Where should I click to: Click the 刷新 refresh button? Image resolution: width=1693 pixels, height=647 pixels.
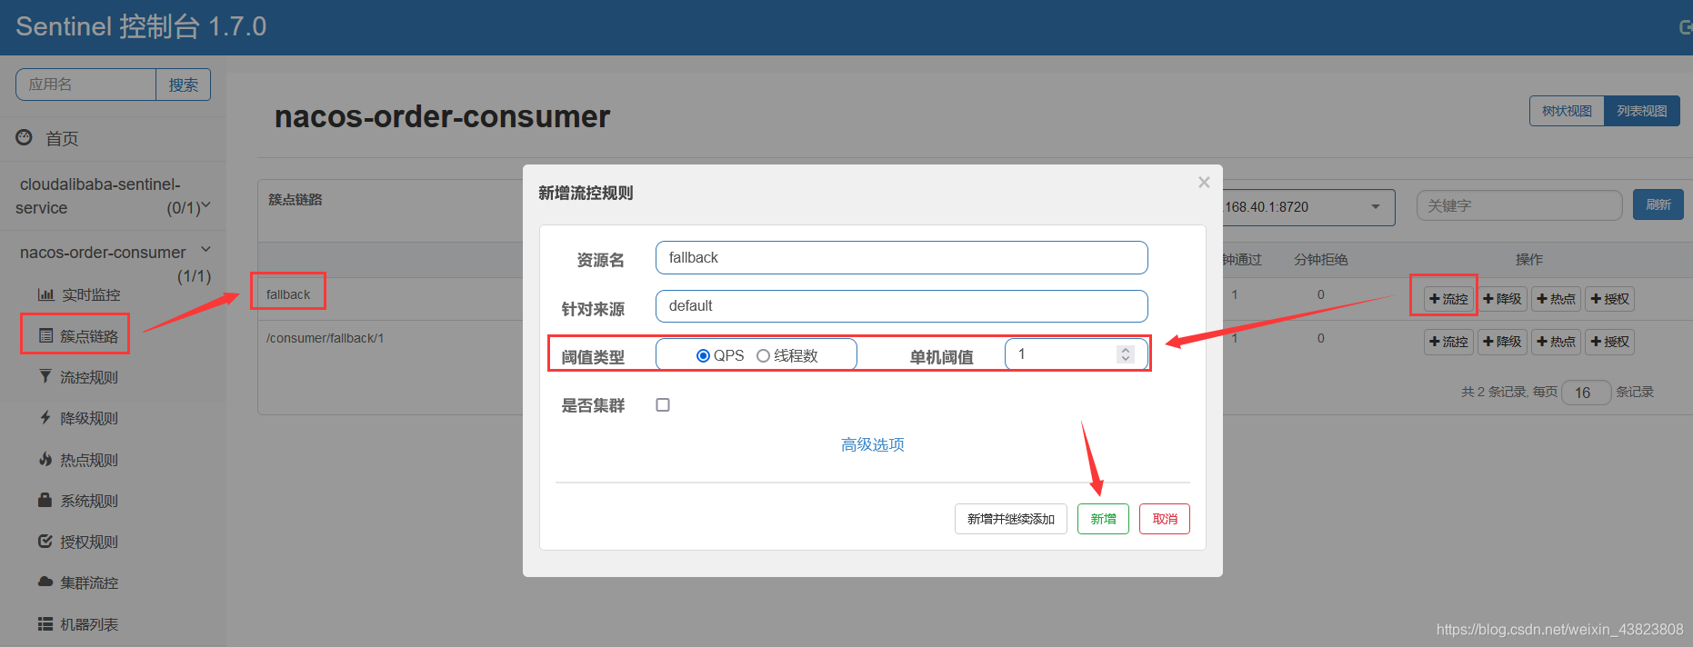point(1658,204)
